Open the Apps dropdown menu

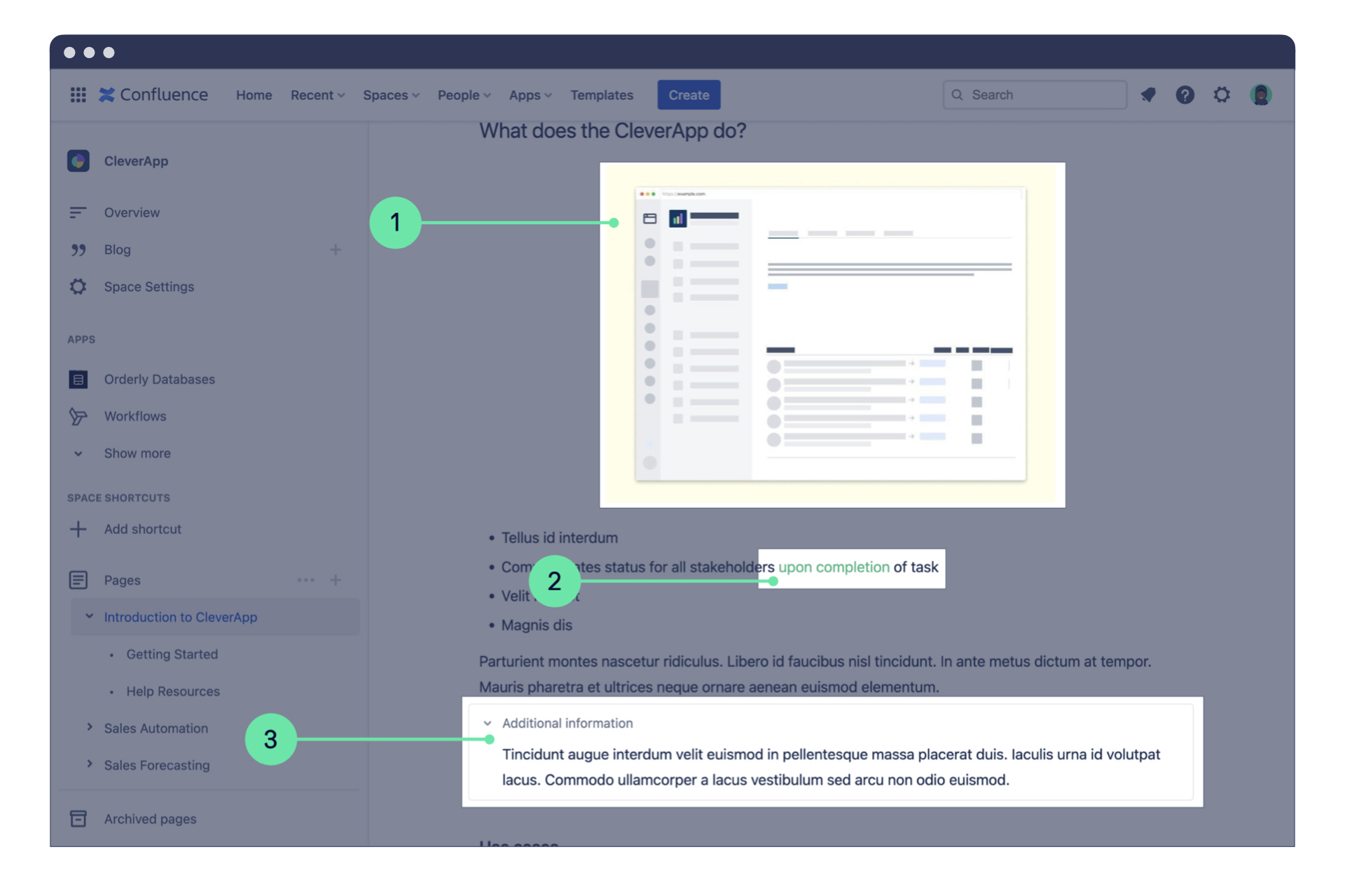(x=530, y=95)
